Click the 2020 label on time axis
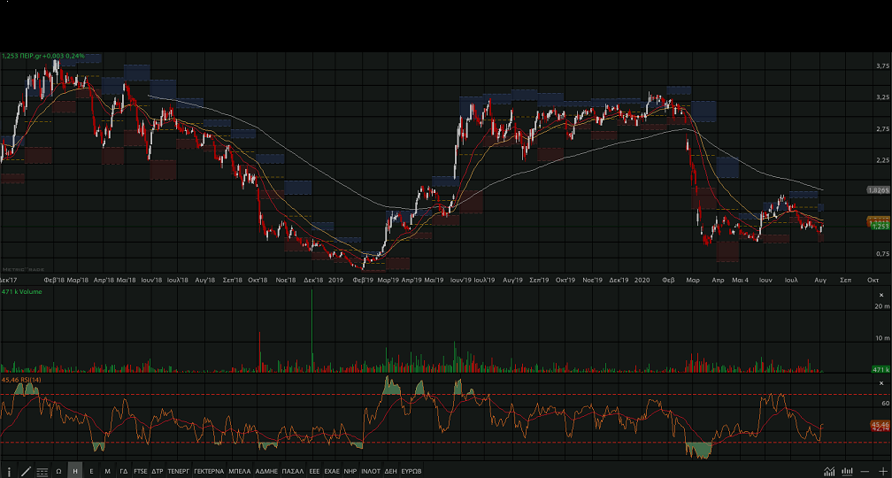Screen dimensions: 892x478 pyautogui.click(x=642, y=279)
